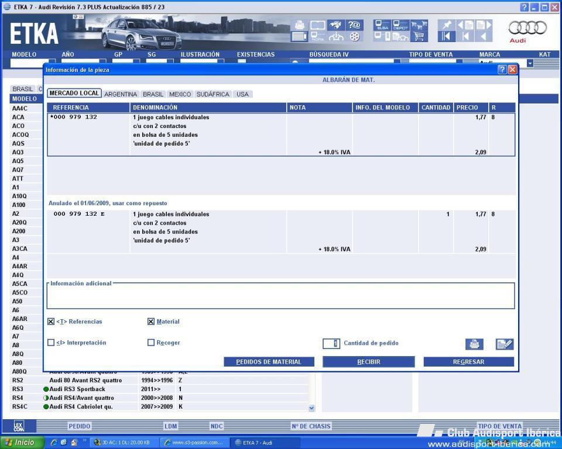Go to next page document icon
562x449 pixels.
click(484, 25)
